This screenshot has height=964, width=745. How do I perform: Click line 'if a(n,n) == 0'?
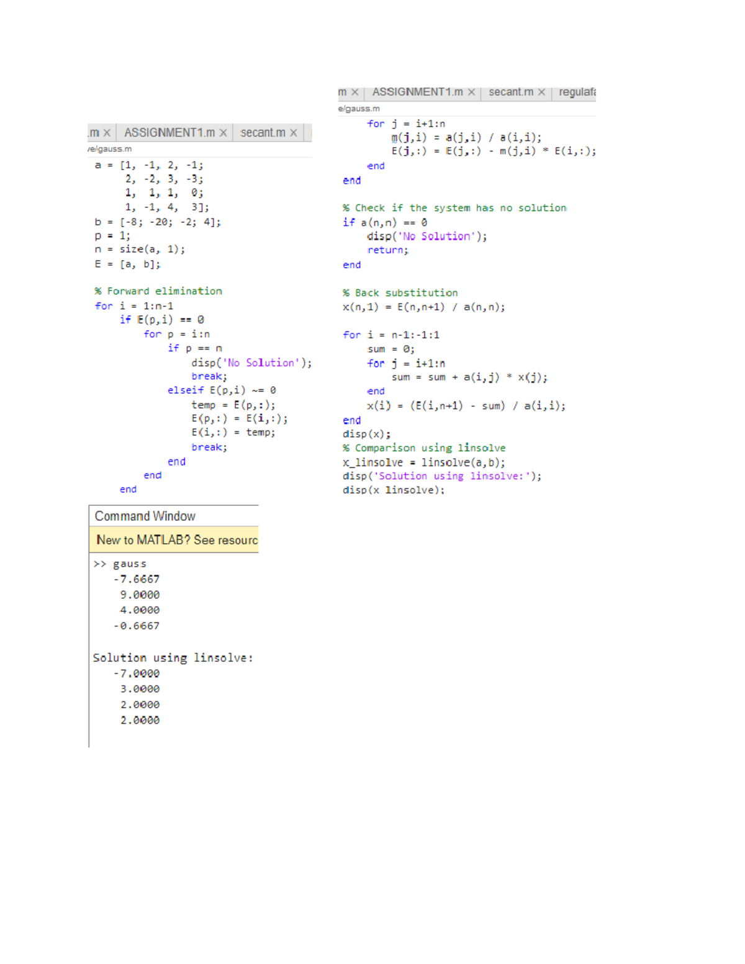tap(385, 222)
